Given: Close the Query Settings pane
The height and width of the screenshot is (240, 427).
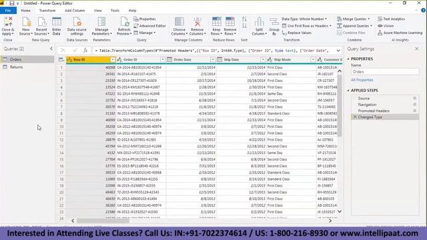Looking at the screenshot, I should (416, 49).
